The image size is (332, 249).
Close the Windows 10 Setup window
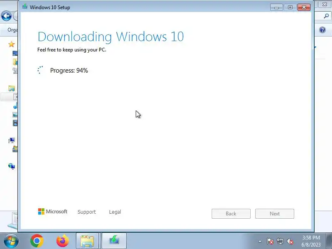(304, 7)
